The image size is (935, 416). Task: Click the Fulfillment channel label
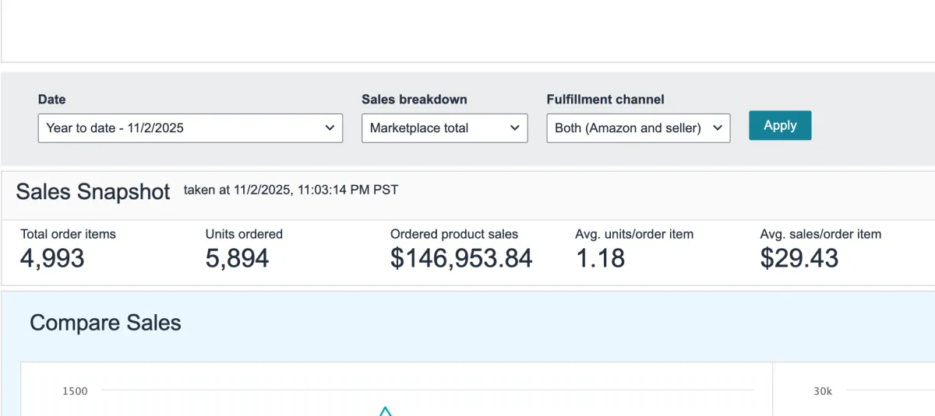(605, 100)
